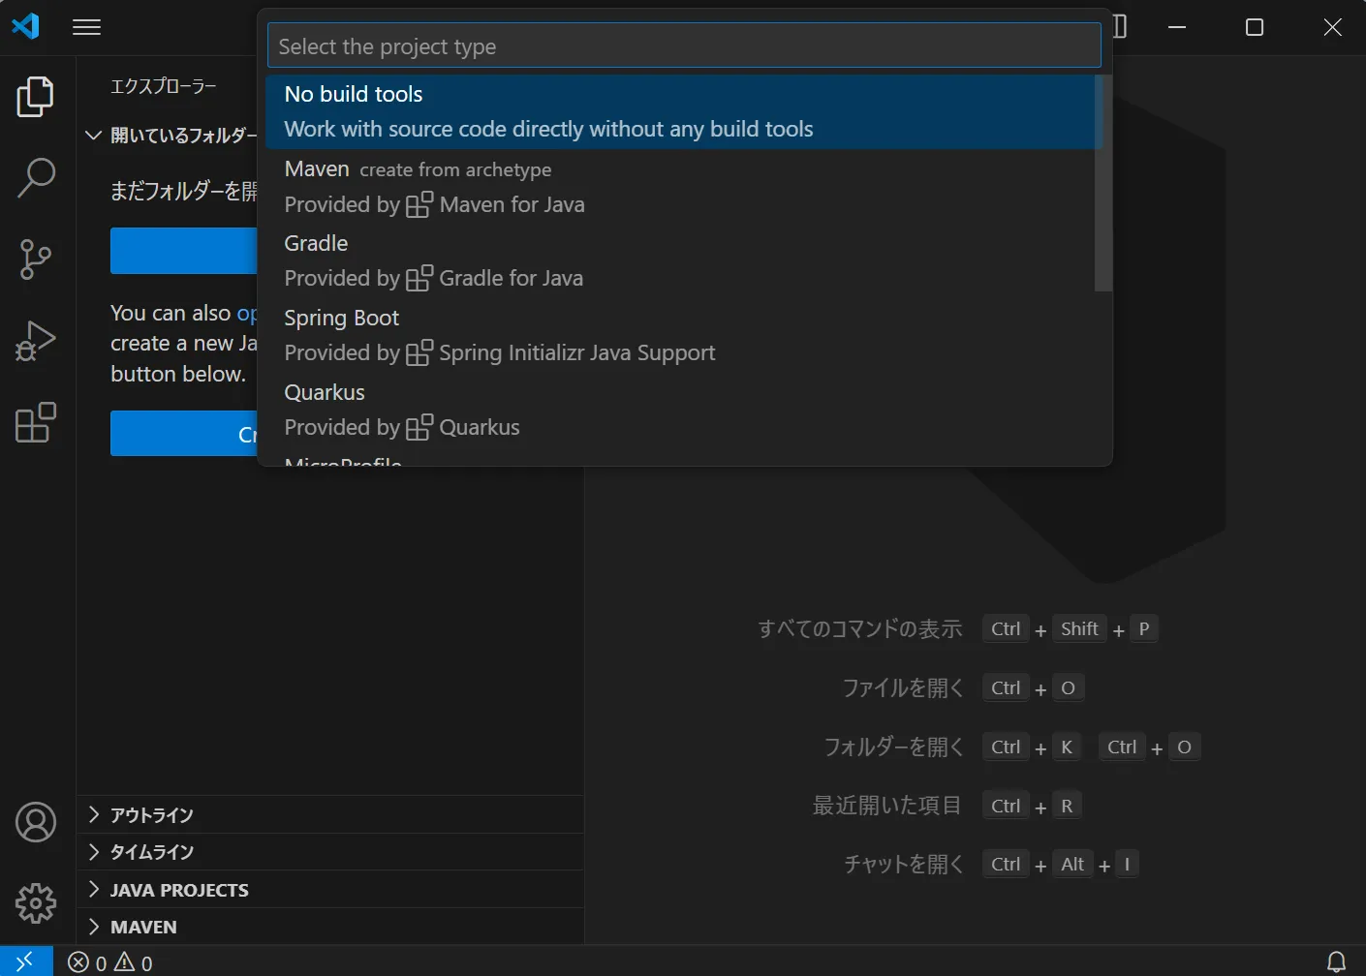Open the Search view in activity bar
1366x976 pixels.
36,178
